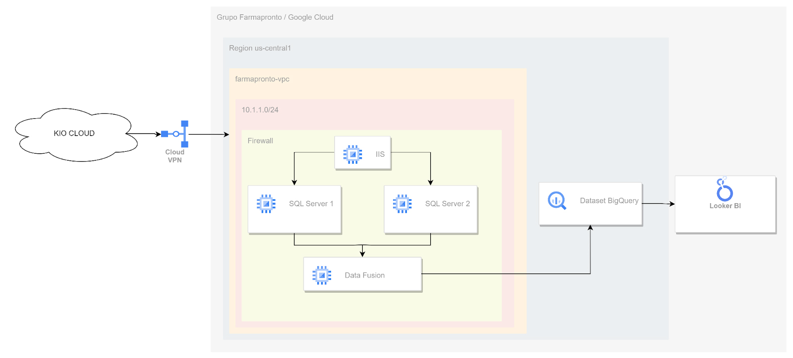
Task: Click the 'Data Fusion' label
Action: pos(365,275)
